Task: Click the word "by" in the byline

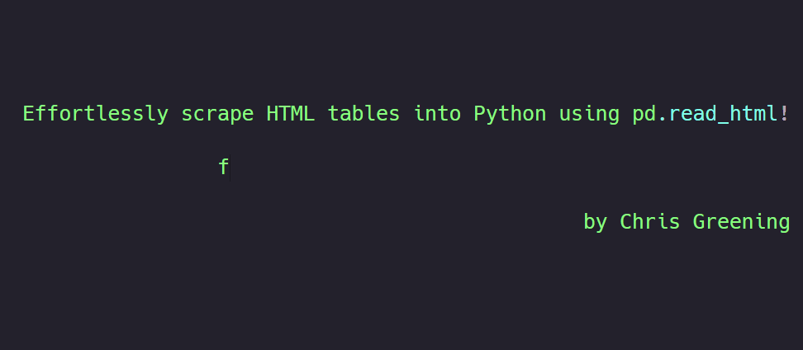Action: click(x=595, y=222)
